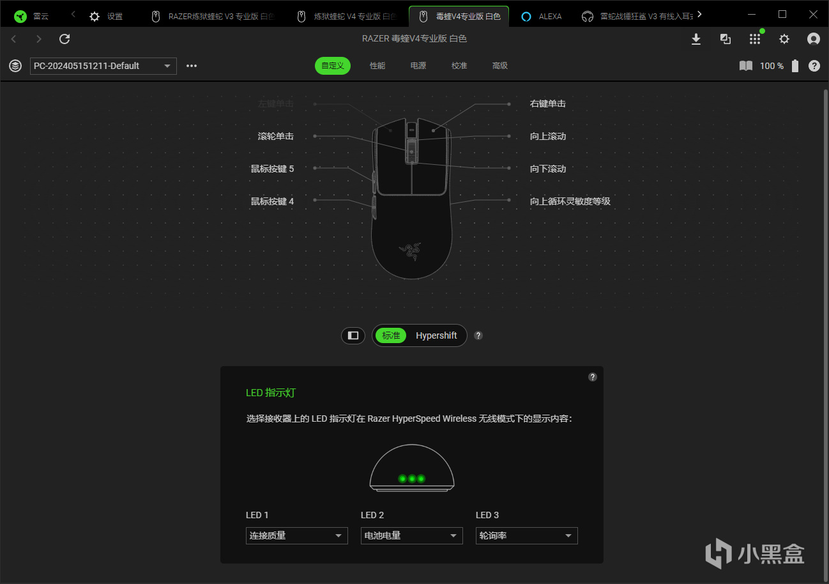
Task: Select the 向上循环灵敏度等级 assignment
Action: (570, 201)
